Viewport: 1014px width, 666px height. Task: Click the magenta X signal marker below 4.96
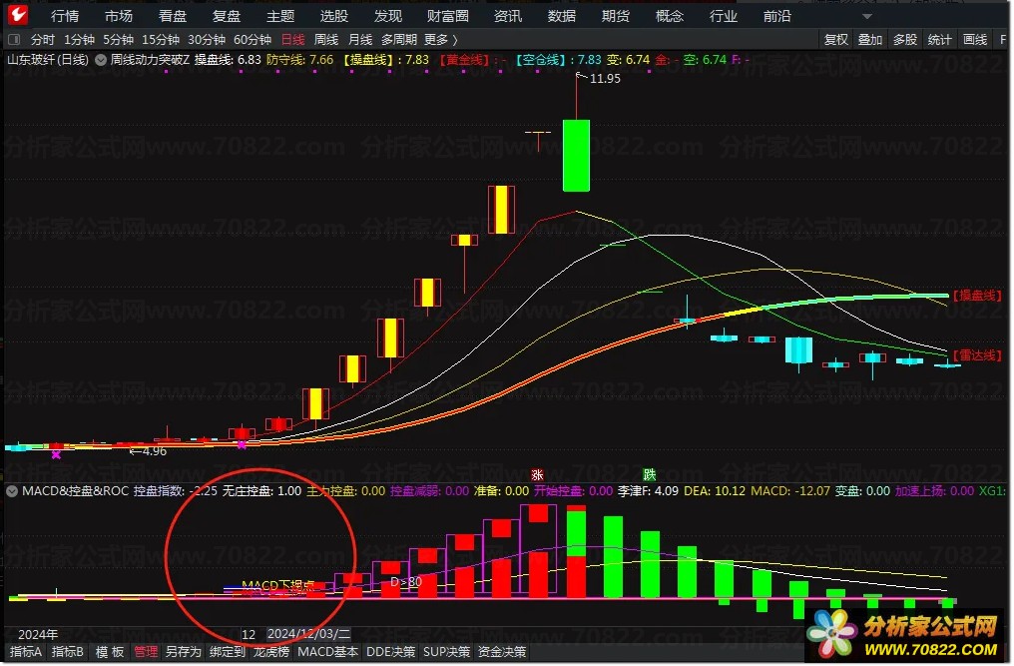coord(56,455)
